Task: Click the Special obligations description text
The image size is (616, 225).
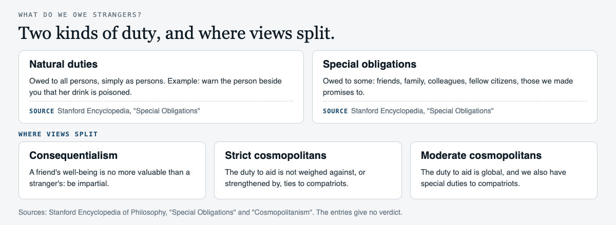Action: click(x=448, y=87)
